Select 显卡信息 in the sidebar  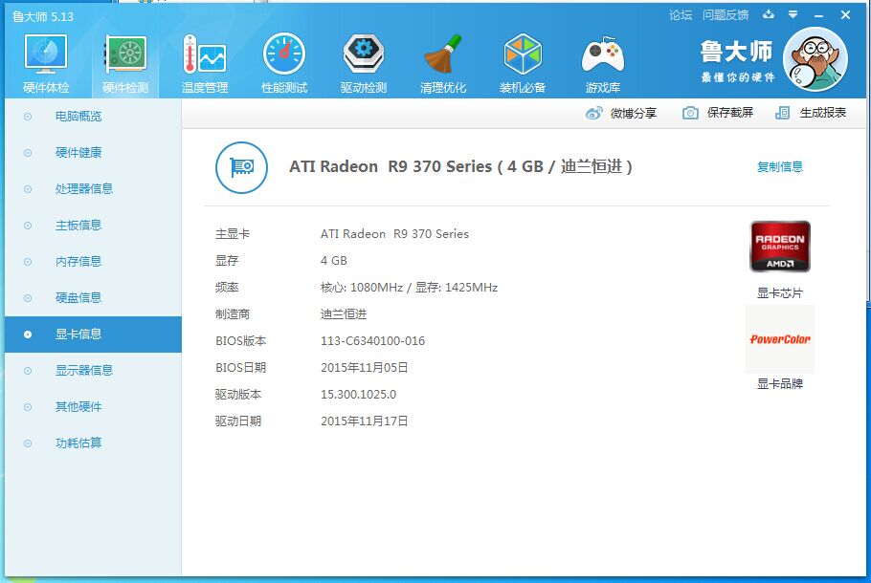(x=93, y=335)
